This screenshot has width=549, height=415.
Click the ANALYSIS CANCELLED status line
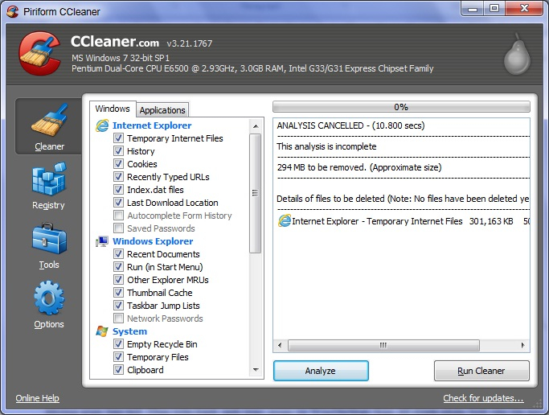coord(350,125)
